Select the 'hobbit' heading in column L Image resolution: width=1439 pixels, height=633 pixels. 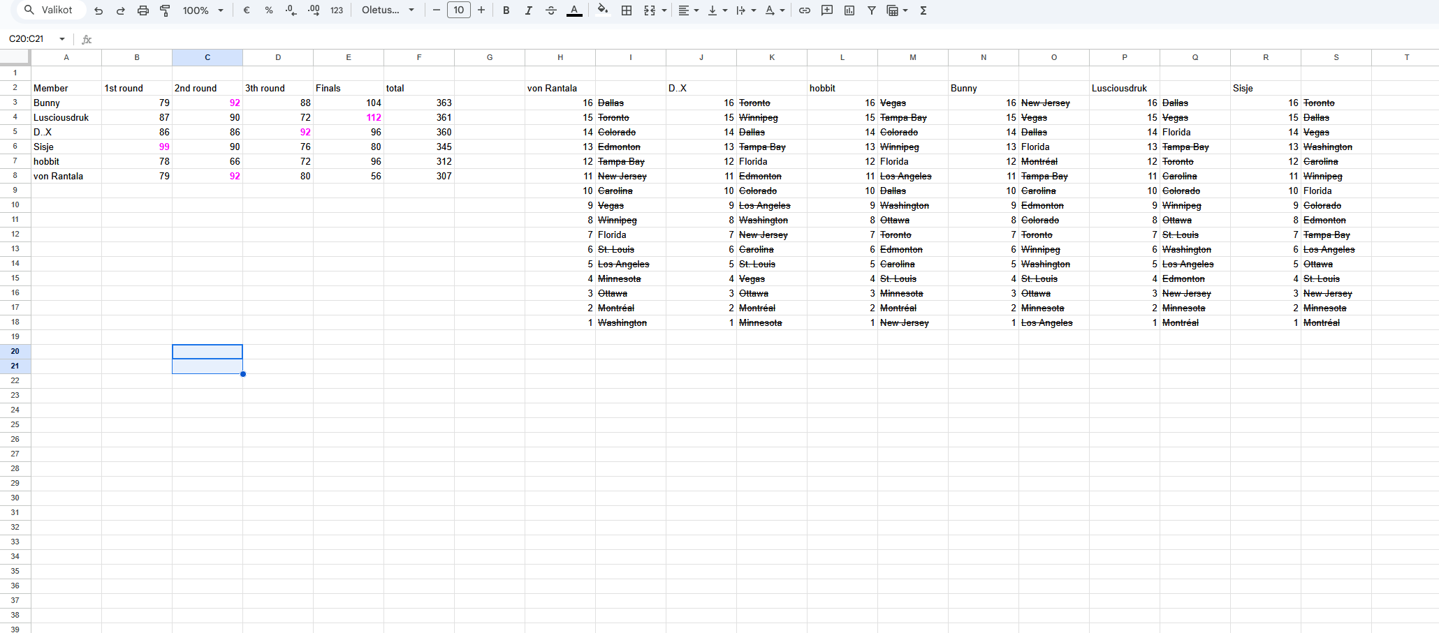(842, 88)
